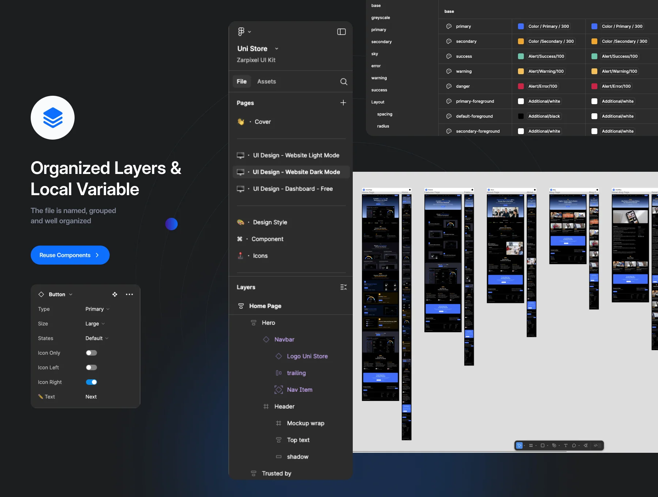This screenshot has height=497, width=658.
Task: Click the stacked layers logo icon
Action: [53, 118]
